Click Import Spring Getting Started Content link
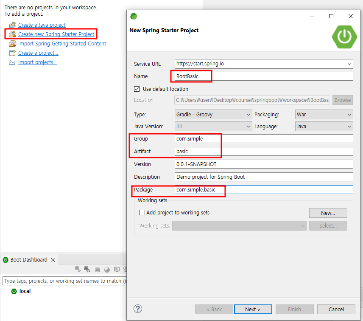The height and width of the screenshot is (321, 363). click(62, 44)
